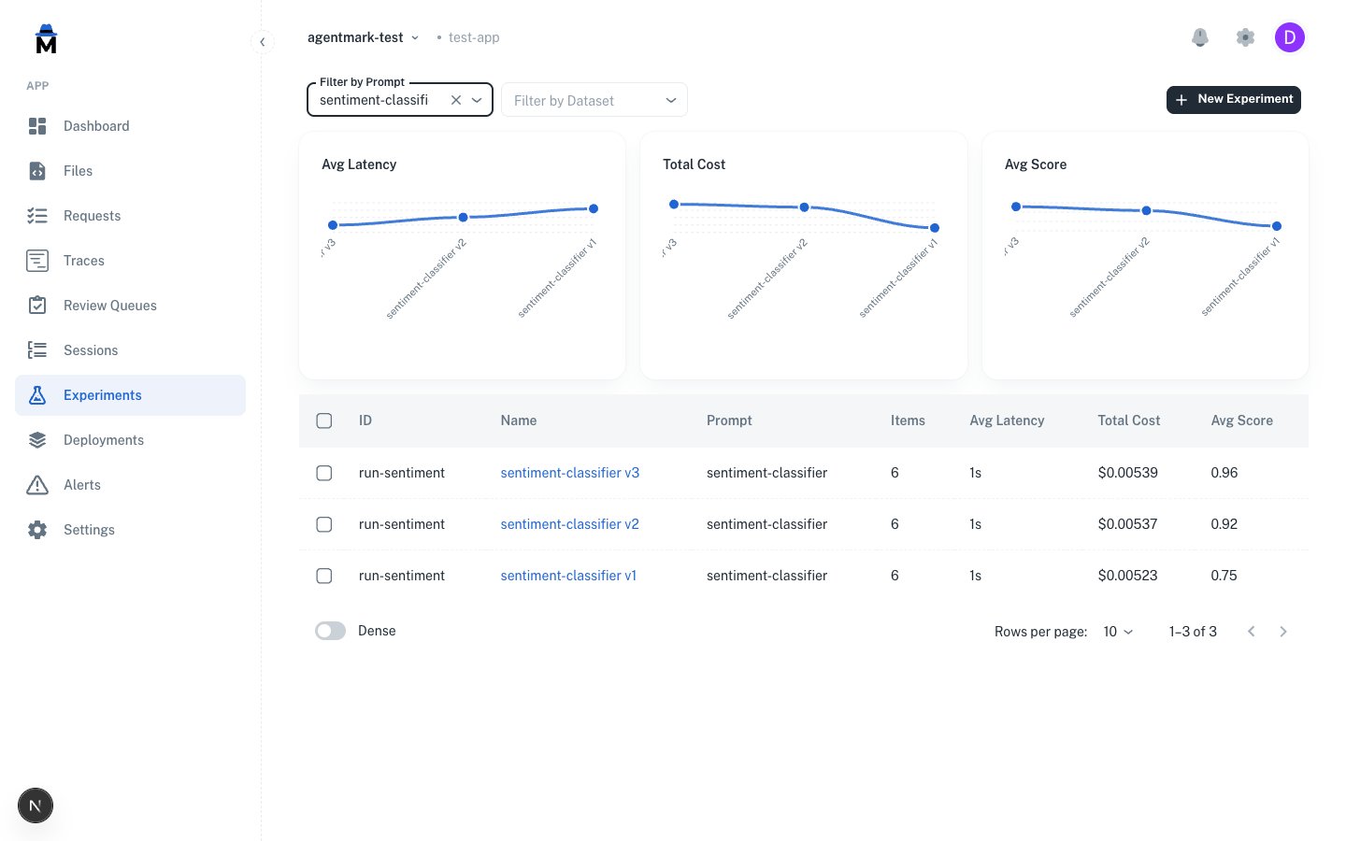Screen dimensions: 1346x841
Task: Enable the Dense table toggle
Action: (331, 631)
